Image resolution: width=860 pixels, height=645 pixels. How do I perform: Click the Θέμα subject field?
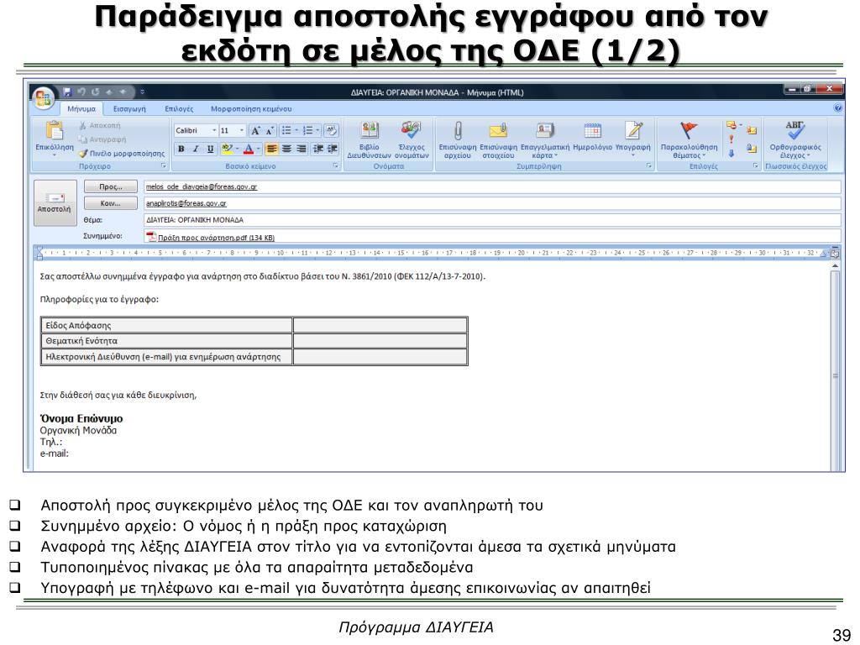coord(492,220)
